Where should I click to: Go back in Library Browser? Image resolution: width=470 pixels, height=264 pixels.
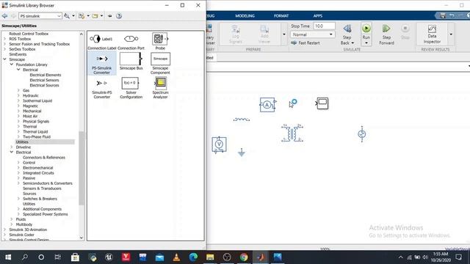pos(5,16)
